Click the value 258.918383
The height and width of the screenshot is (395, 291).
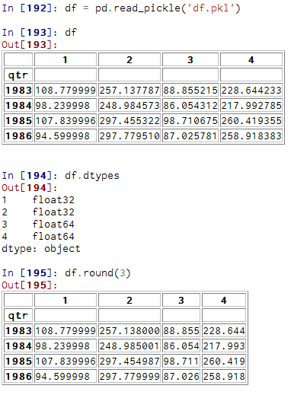click(251, 136)
